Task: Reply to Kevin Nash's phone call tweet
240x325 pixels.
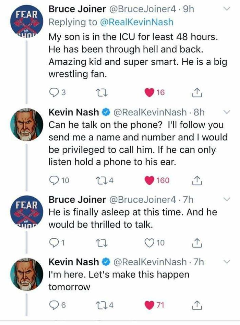Action: tap(55, 180)
